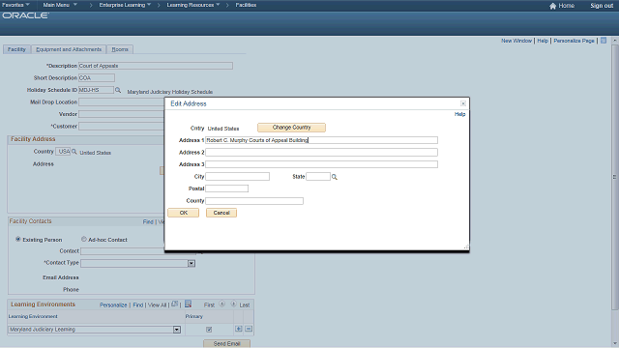The image size is (619, 348).
Task: Click the State input field
Action: (x=318, y=176)
